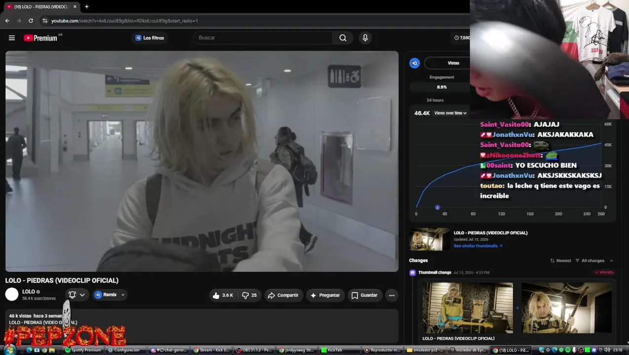Image resolution: width=629 pixels, height=355 pixels.
Task: Open the LOLO channel name link
Action: click(29, 292)
